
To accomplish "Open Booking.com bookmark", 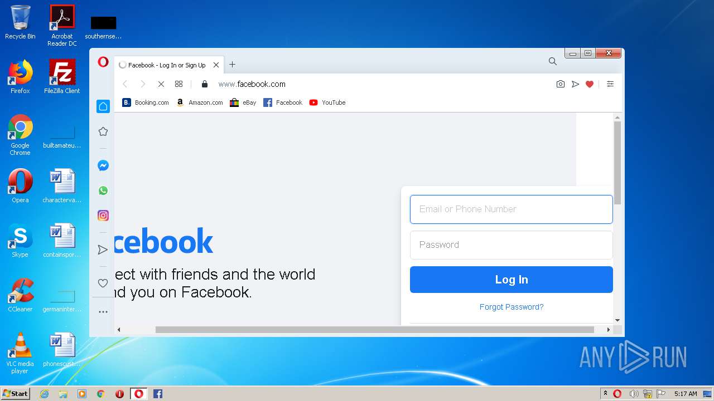I will coord(146,102).
